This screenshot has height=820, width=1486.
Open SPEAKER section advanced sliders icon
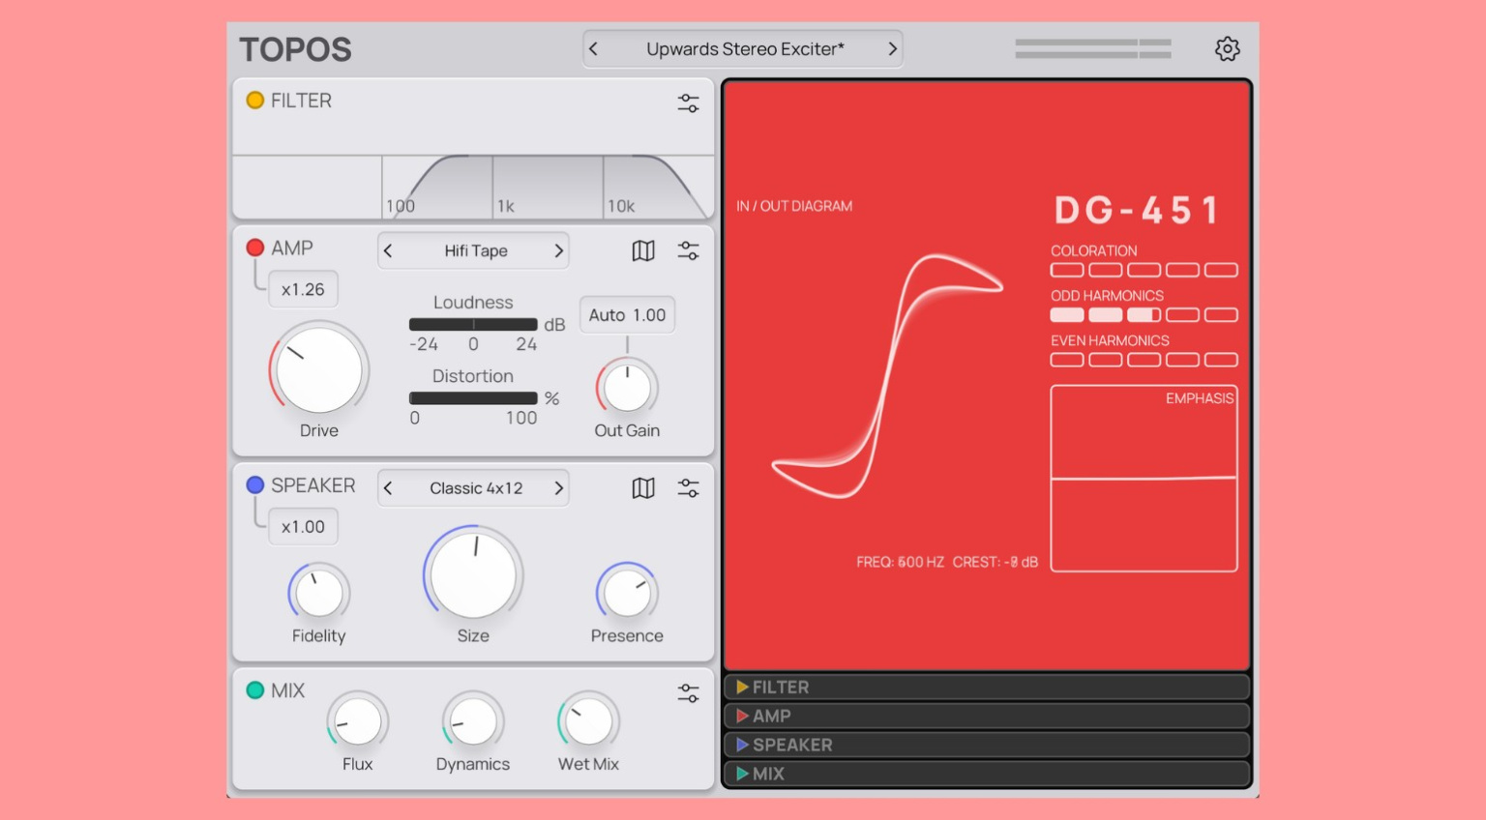[x=688, y=488]
